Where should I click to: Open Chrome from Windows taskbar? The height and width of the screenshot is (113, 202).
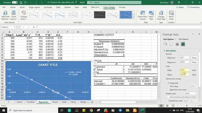pos(91,110)
